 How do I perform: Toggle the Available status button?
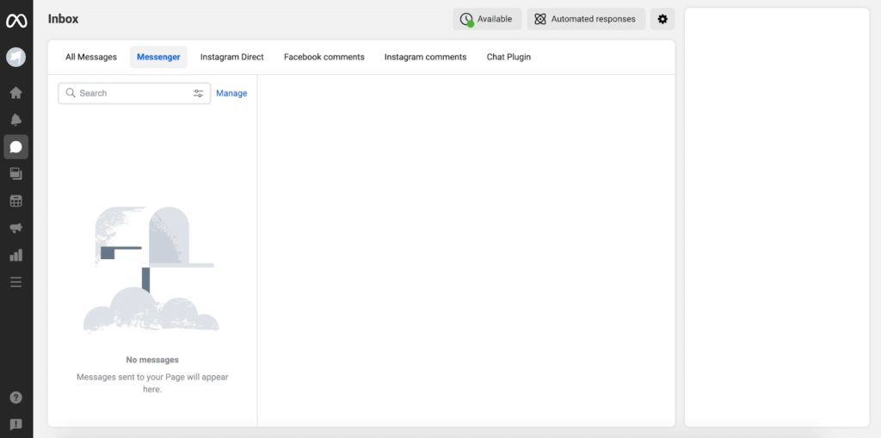pyautogui.click(x=487, y=19)
